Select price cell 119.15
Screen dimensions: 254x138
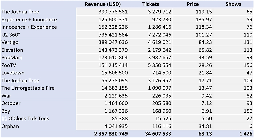[x=193, y=12]
